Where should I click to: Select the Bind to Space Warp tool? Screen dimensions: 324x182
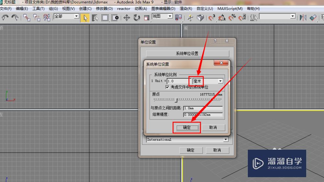[47, 18]
